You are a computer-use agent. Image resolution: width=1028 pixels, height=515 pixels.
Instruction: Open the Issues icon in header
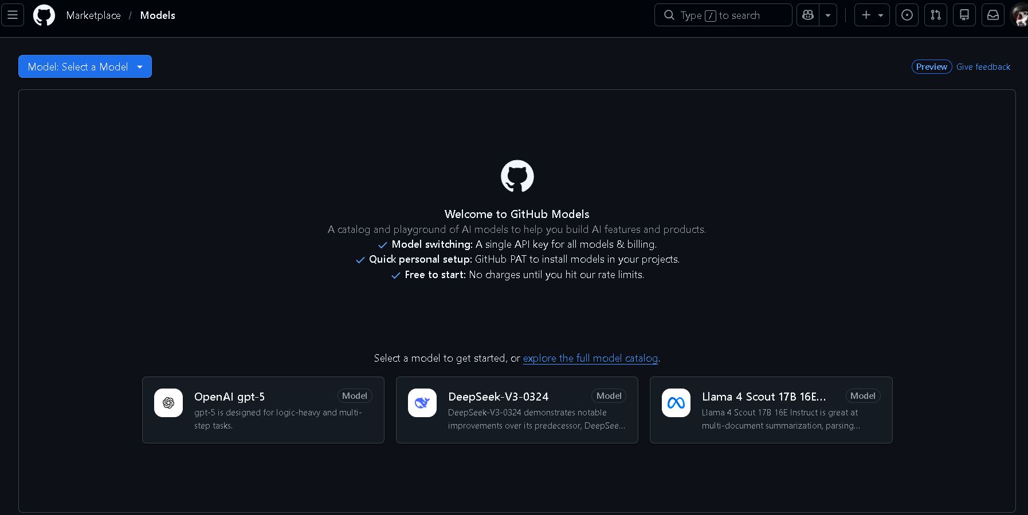point(907,15)
